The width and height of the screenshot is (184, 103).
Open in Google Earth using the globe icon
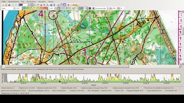point(51,5)
